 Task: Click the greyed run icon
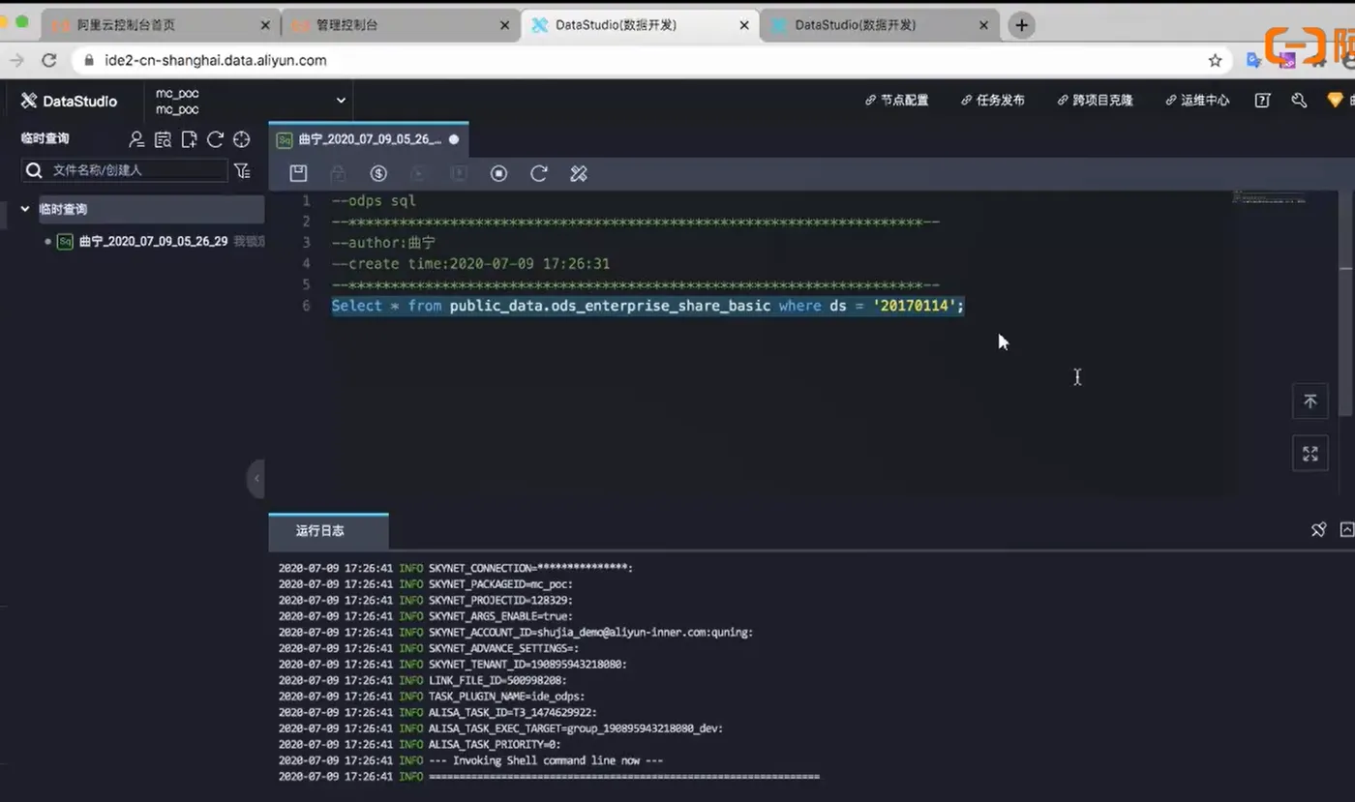tap(418, 173)
